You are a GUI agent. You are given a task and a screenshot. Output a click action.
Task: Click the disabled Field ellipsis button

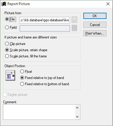click(74, 28)
